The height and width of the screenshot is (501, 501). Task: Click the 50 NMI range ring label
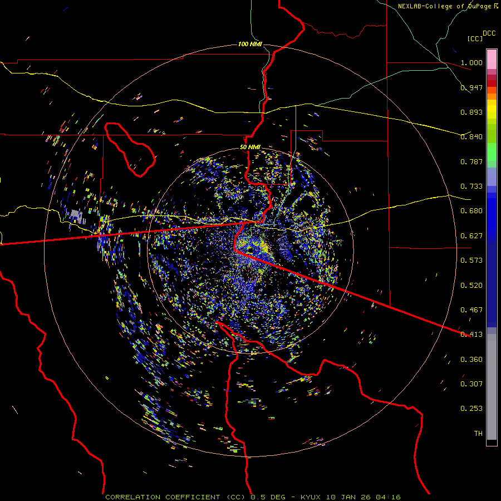coord(250,148)
